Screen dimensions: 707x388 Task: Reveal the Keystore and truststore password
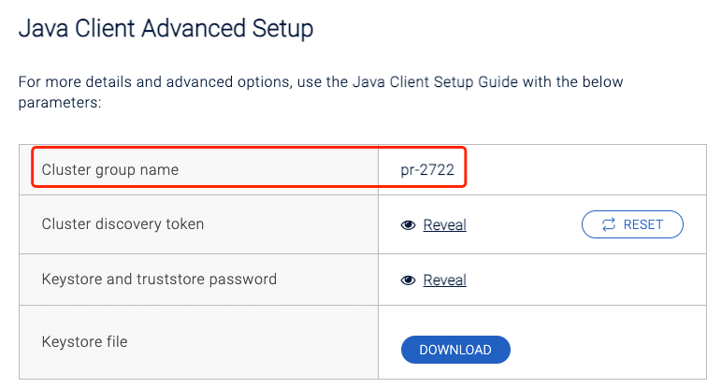click(x=444, y=280)
